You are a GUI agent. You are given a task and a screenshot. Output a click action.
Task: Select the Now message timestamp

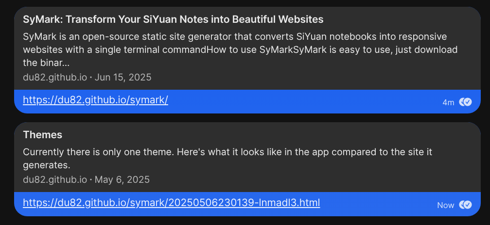click(x=446, y=205)
